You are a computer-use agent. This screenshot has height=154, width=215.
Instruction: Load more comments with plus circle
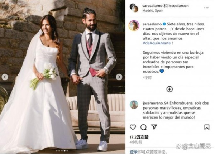[169, 89]
